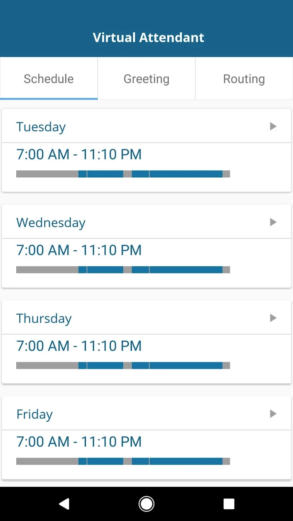
Task: Click the Friday schedule timeline bar
Action: (123, 461)
